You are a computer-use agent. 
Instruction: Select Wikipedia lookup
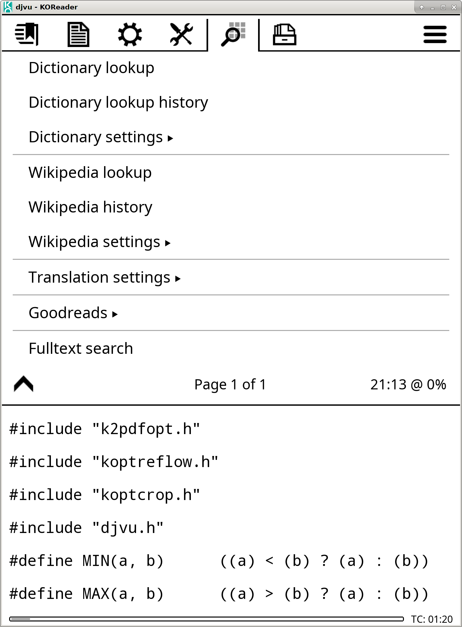click(90, 172)
